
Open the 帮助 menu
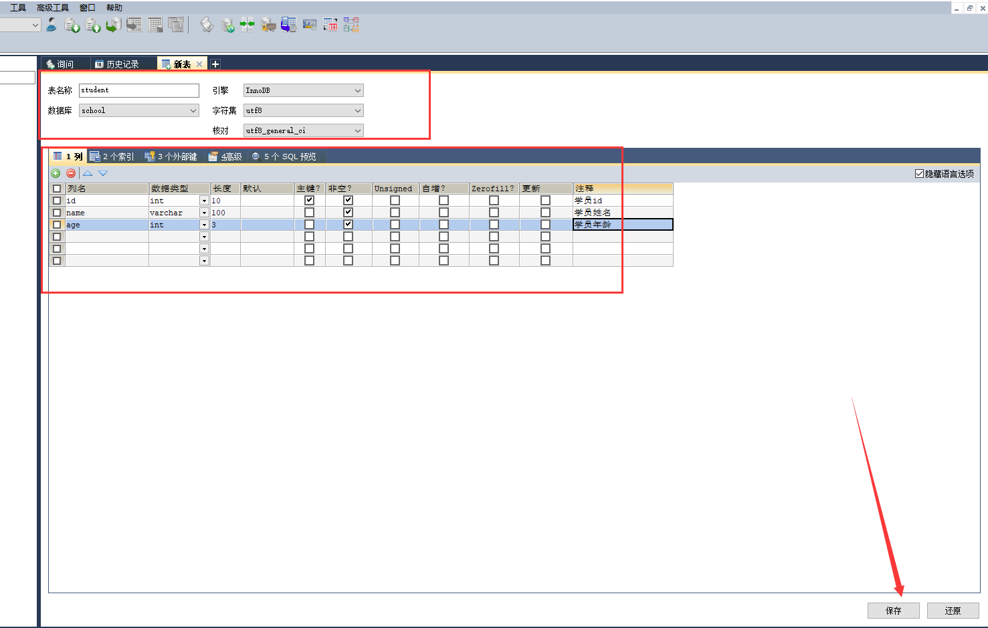tap(114, 8)
